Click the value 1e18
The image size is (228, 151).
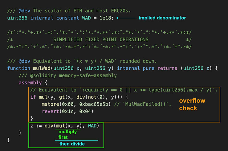105,18
